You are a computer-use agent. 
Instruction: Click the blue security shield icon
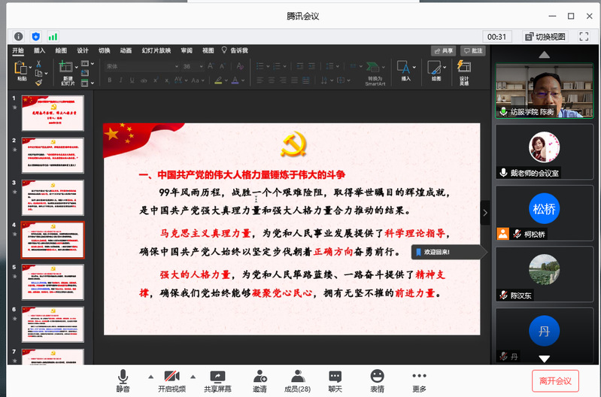coord(36,36)
